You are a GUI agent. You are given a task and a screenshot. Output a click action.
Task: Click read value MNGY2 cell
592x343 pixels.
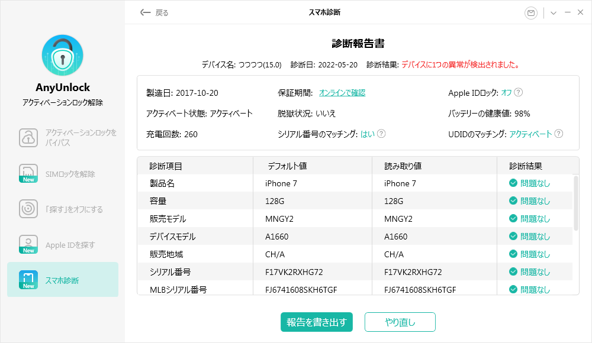tap(398, 219)
